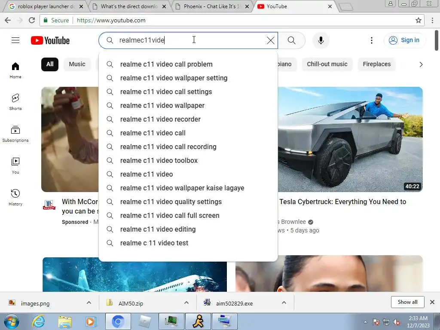440x330 pixels.
Task: Open Windows Explorer folder on taskbar
Action: pos(64,322)
